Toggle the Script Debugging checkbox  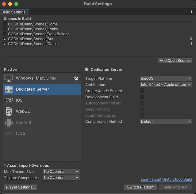click(142, 115)
